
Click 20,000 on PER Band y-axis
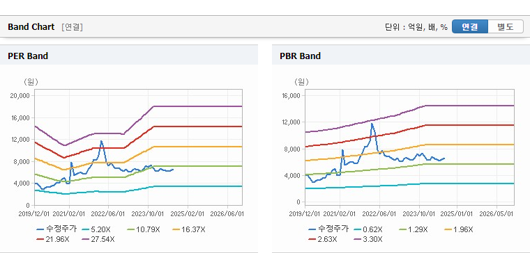point(20,96)
